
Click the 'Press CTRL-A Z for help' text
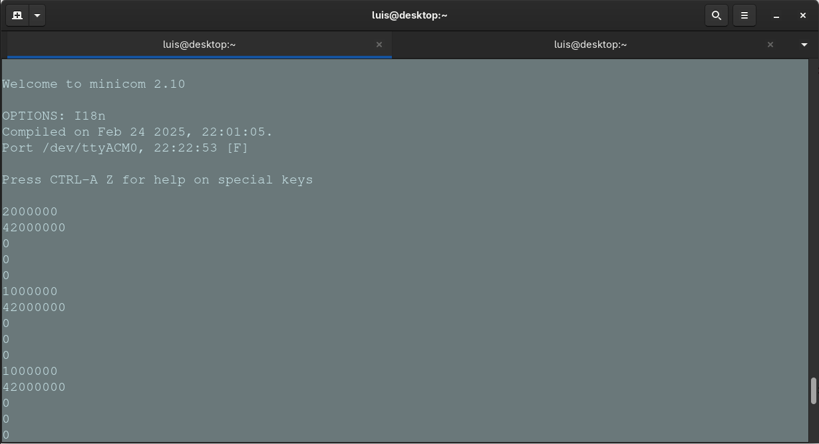[x=157, y=179]
